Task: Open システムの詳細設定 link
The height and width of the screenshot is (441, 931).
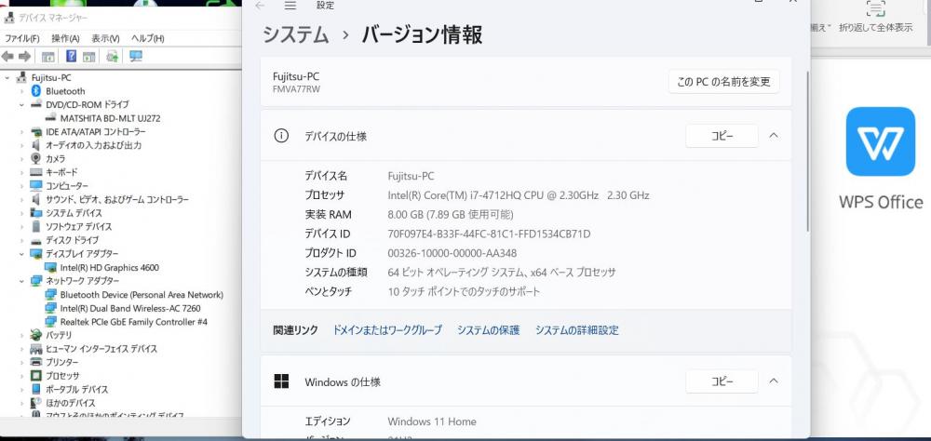Action: click(577, 330)
